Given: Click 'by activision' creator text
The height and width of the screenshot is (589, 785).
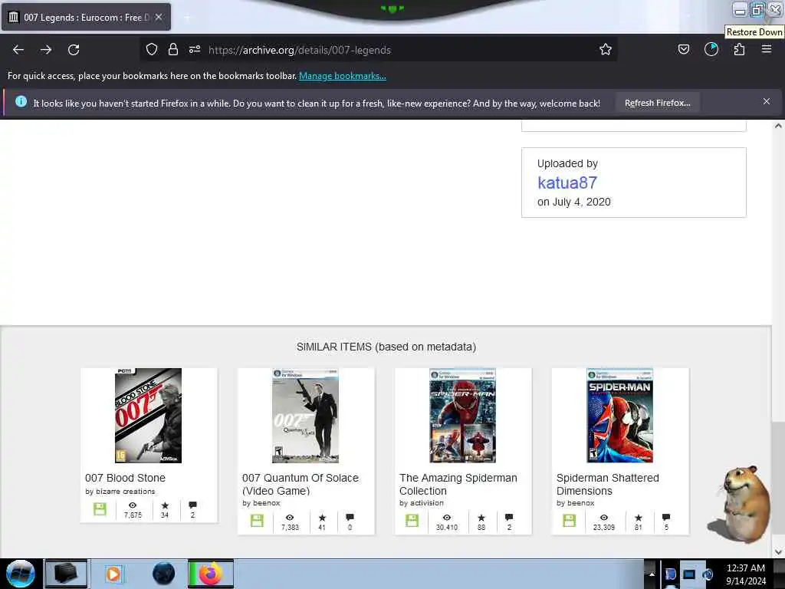Looking at the screenshot, I should [422, 503].
